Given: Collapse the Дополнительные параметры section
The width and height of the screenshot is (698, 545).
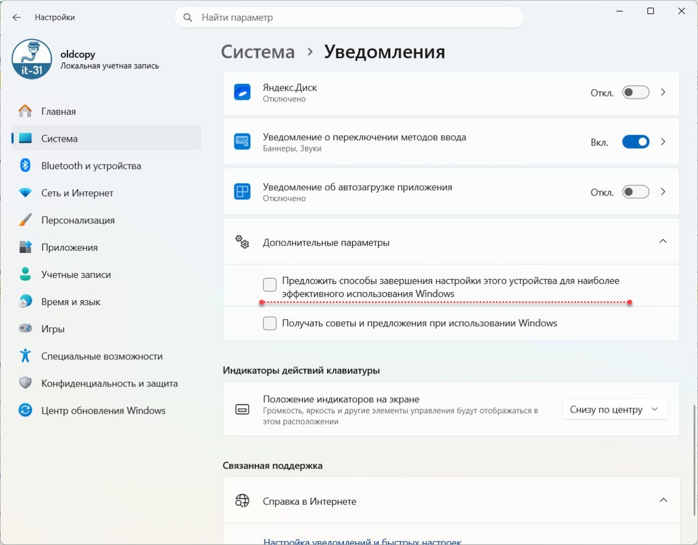Looking at the screenshot, I should [663, 241].
